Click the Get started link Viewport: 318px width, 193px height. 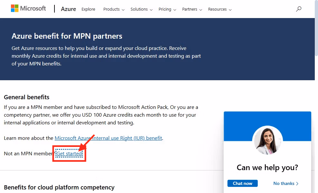coord(69,154)
